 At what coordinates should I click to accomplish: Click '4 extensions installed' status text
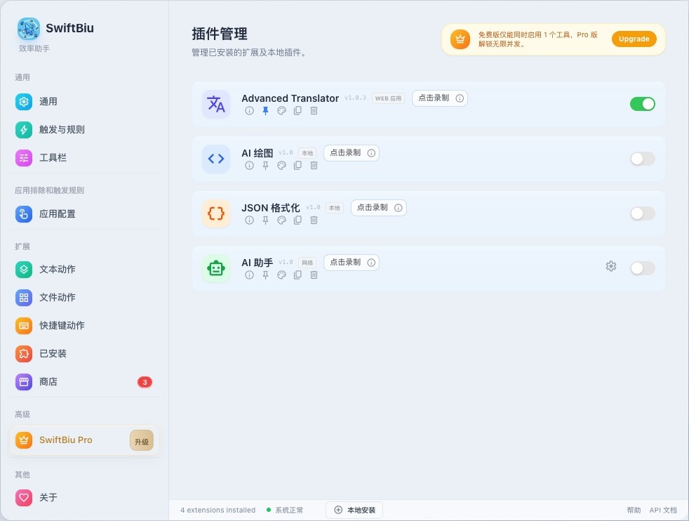[218, 510]
